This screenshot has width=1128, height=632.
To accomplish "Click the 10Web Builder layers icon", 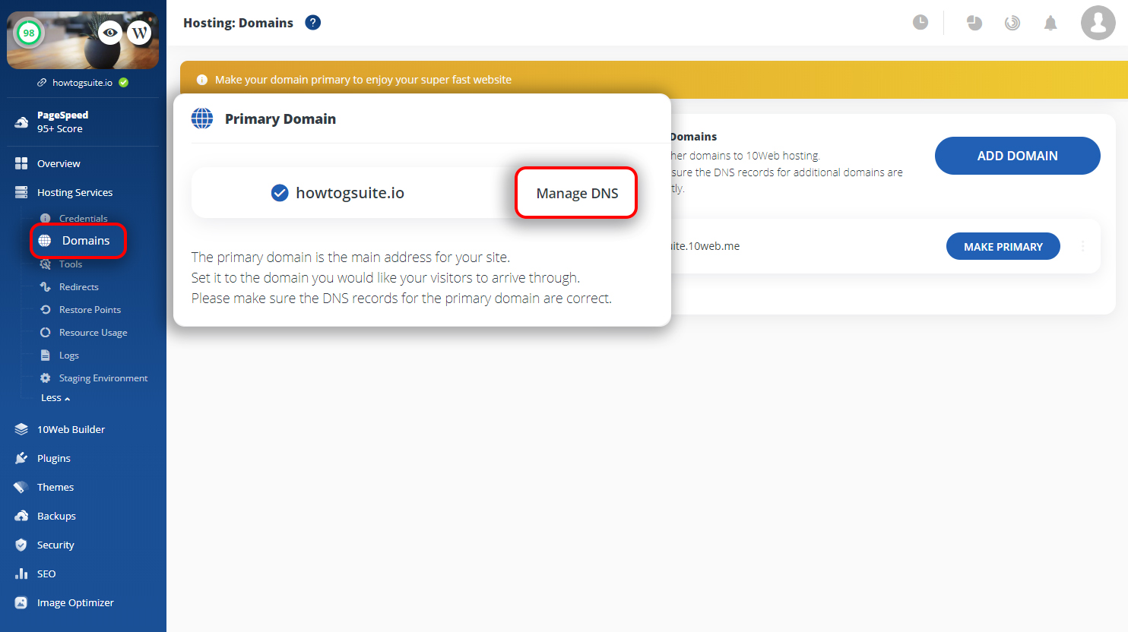I will click(x=21, y=429).
